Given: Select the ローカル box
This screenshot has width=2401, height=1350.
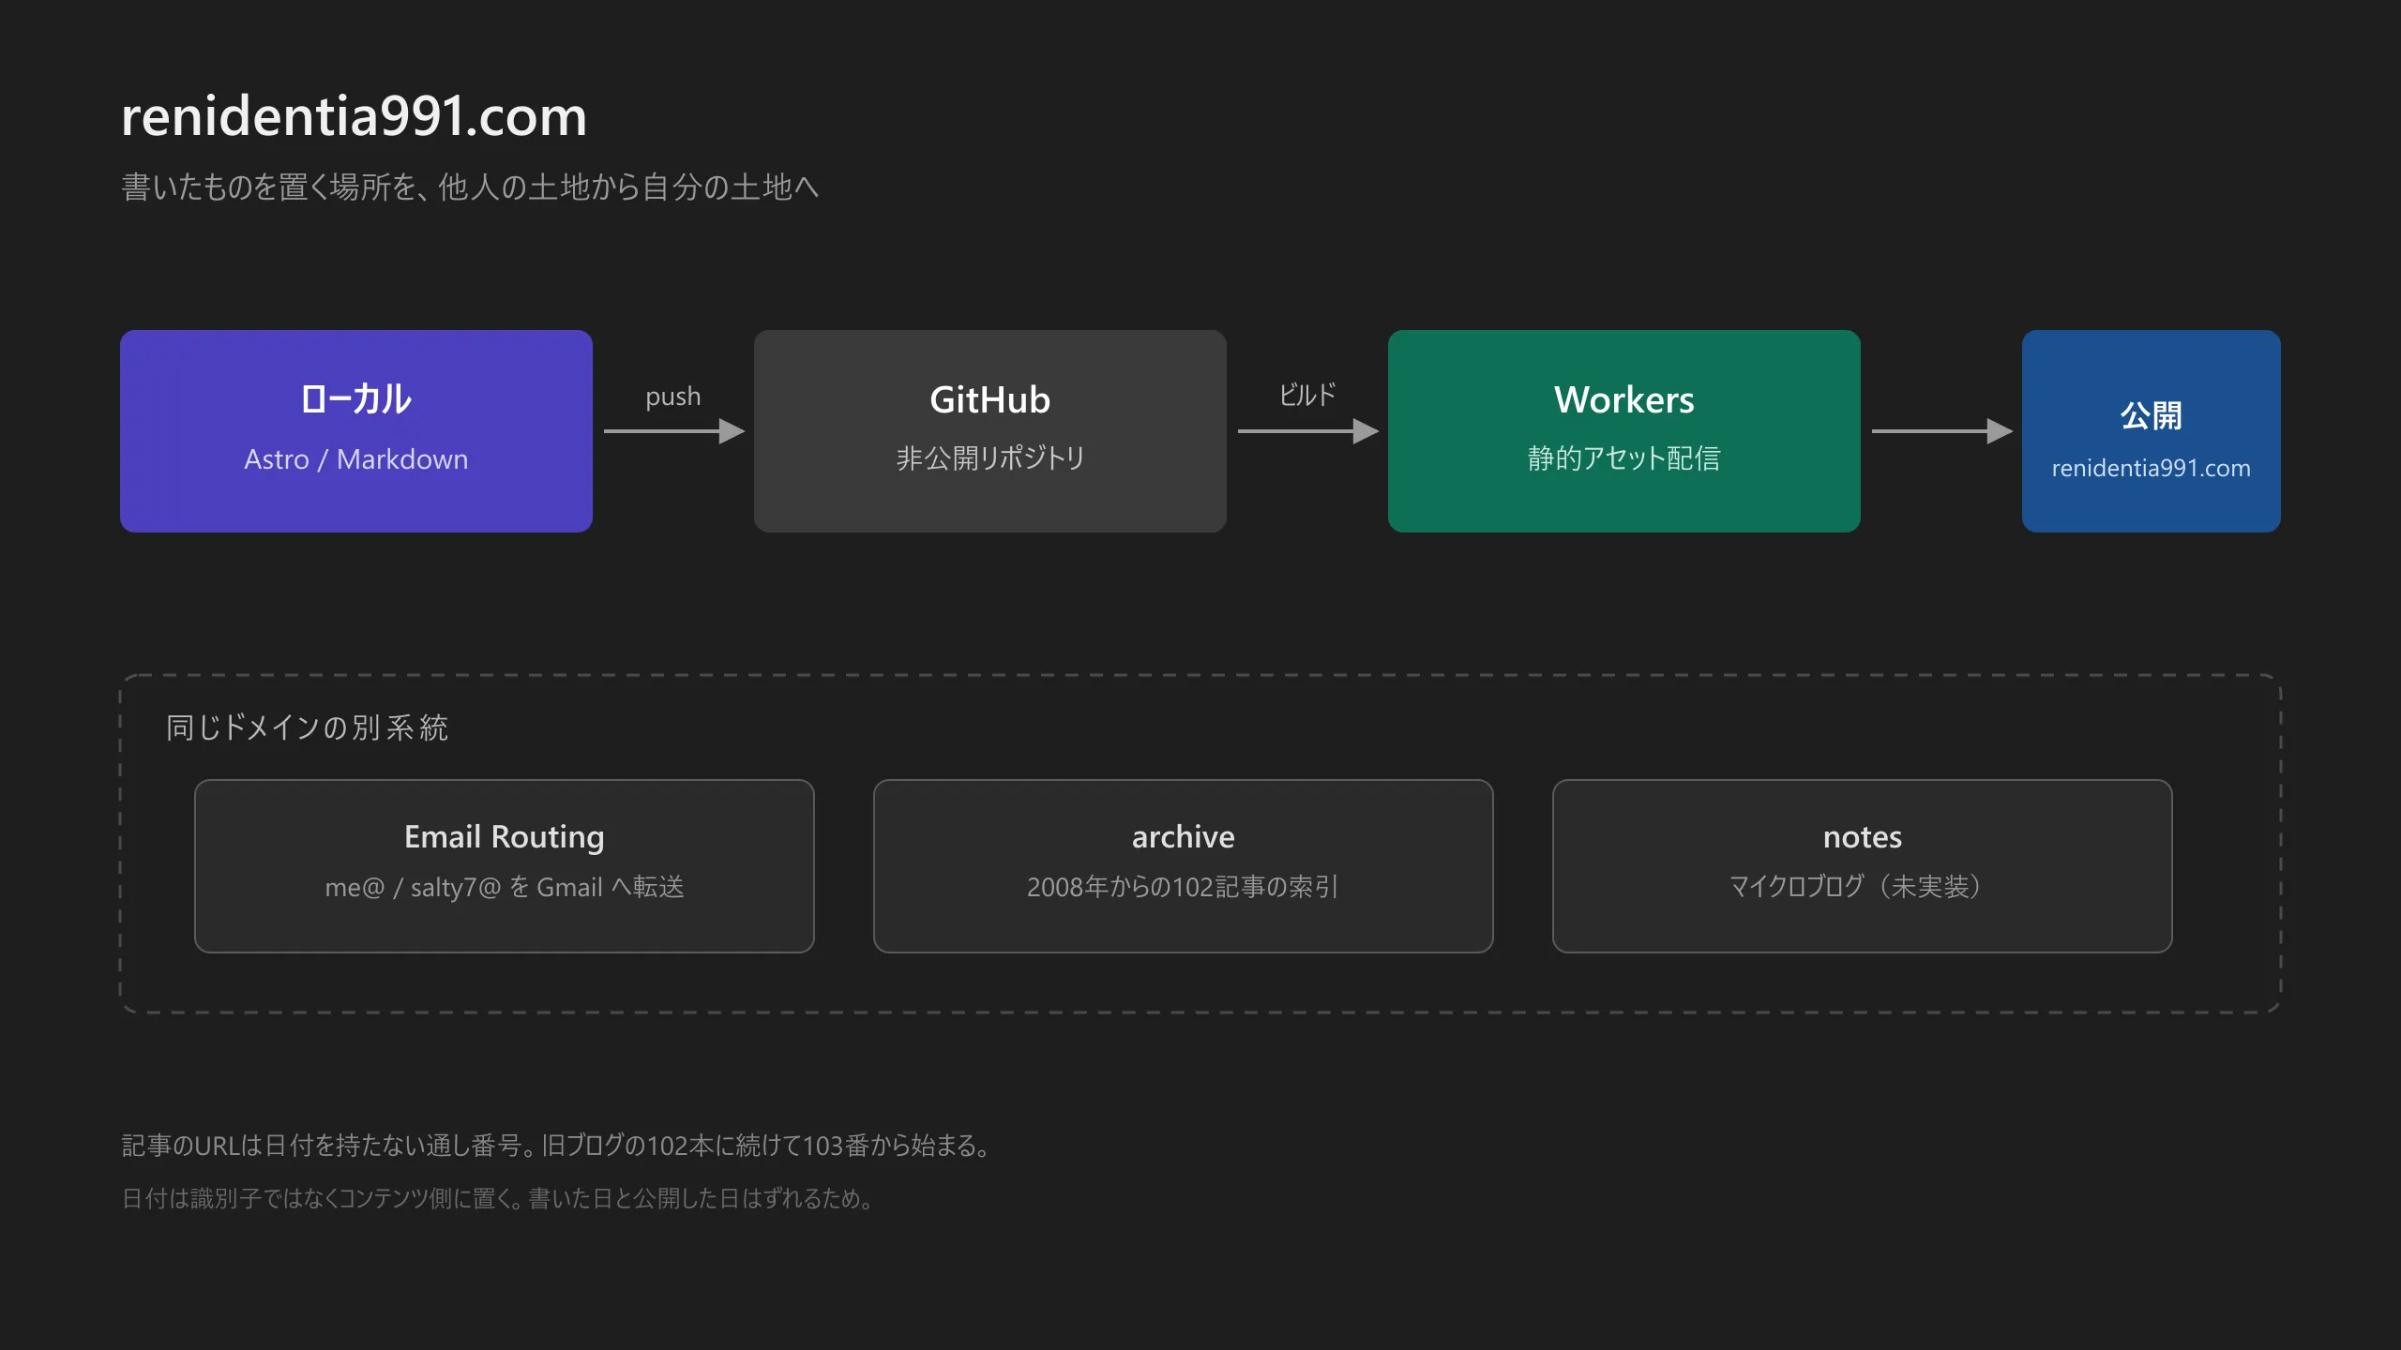Looking at the screenshot, I should (x=356, y=431).
